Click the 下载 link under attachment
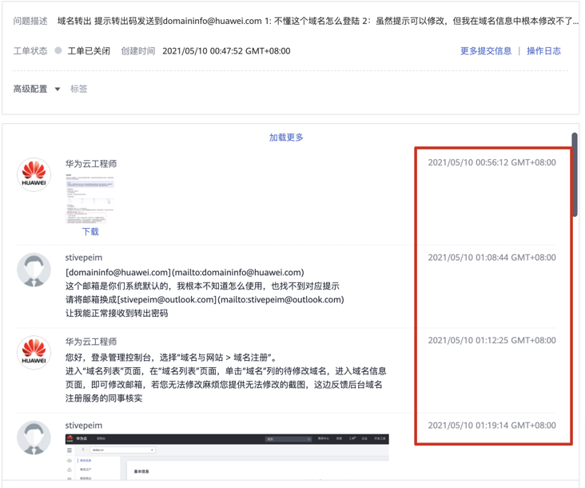This screenshot has width=585, height=488. 90,232
